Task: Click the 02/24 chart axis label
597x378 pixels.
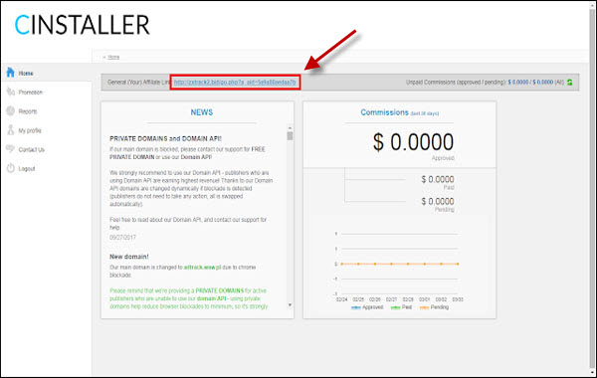Action: click(342, 299)
